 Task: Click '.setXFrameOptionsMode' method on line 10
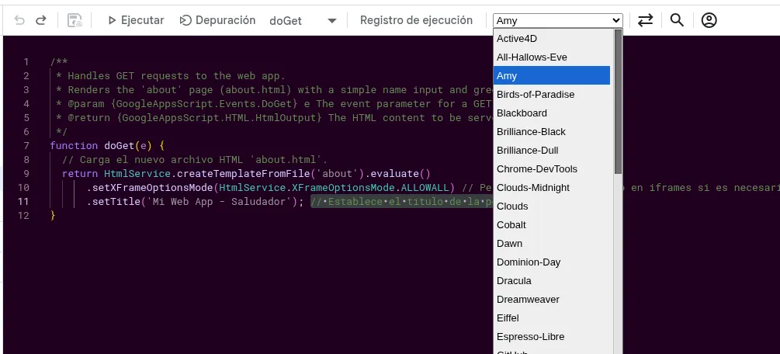[x=150, y=188]
